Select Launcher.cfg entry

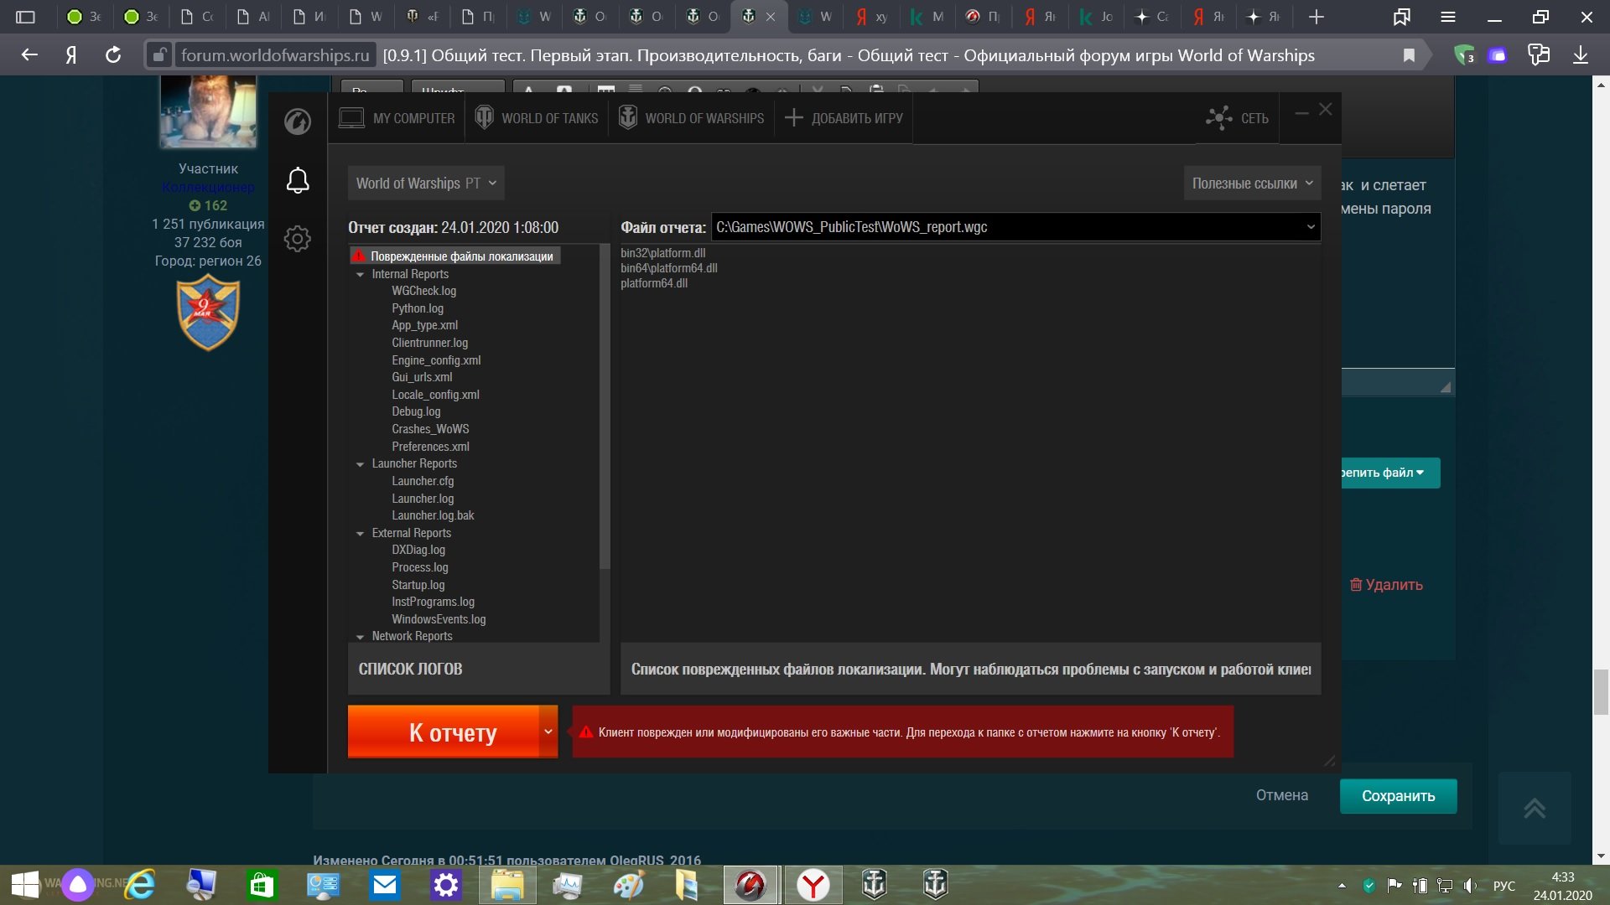[x=423, y=481]
